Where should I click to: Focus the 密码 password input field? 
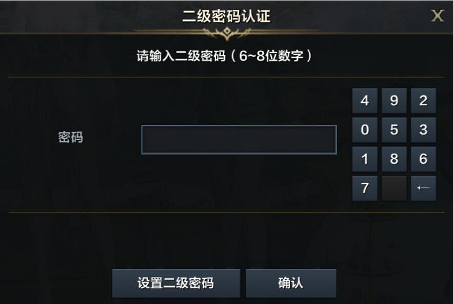[x=239, y=140]
